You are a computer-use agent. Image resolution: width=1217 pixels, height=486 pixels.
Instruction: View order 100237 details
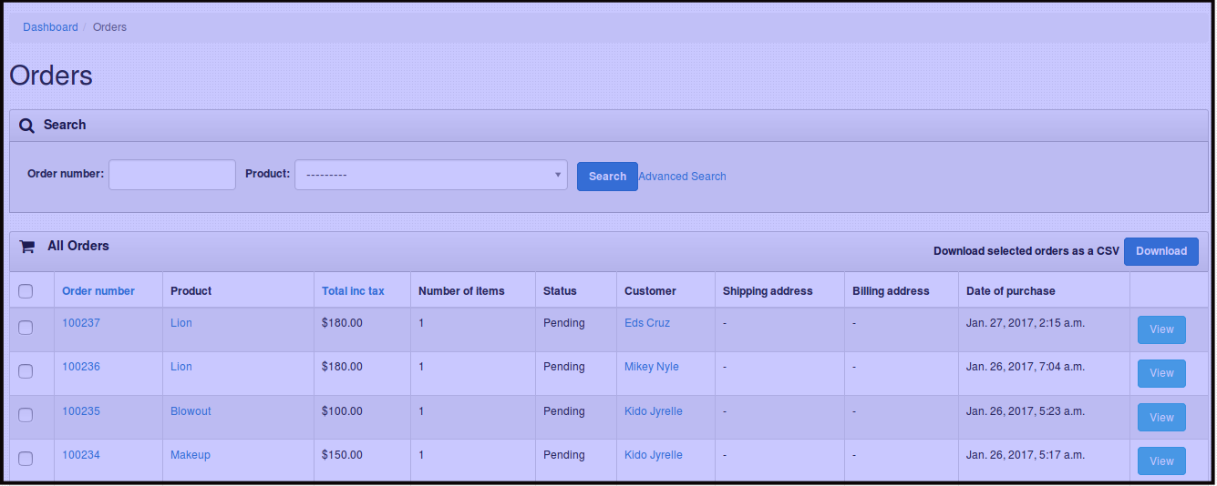(x=1161, y=329)
